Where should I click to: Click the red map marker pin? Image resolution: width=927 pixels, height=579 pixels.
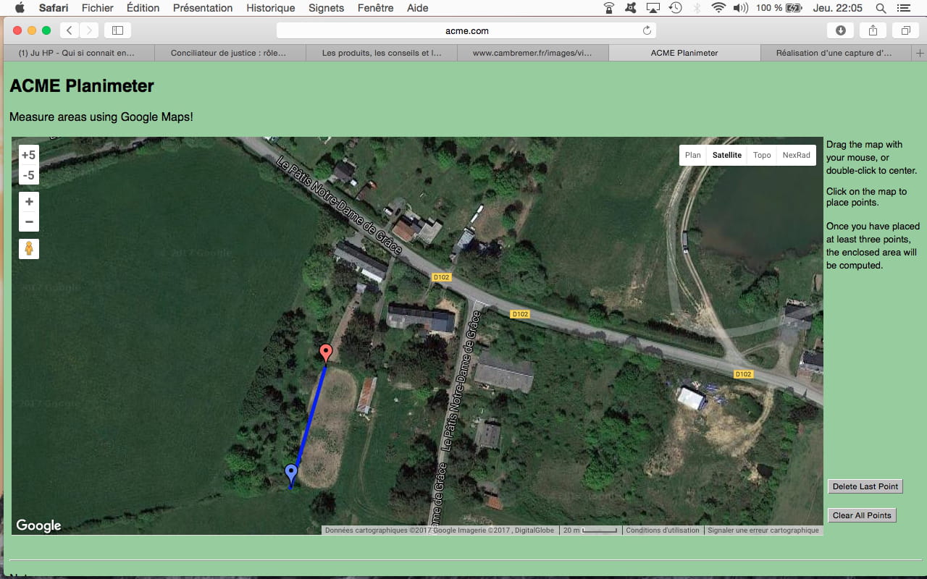pos(326,352)
